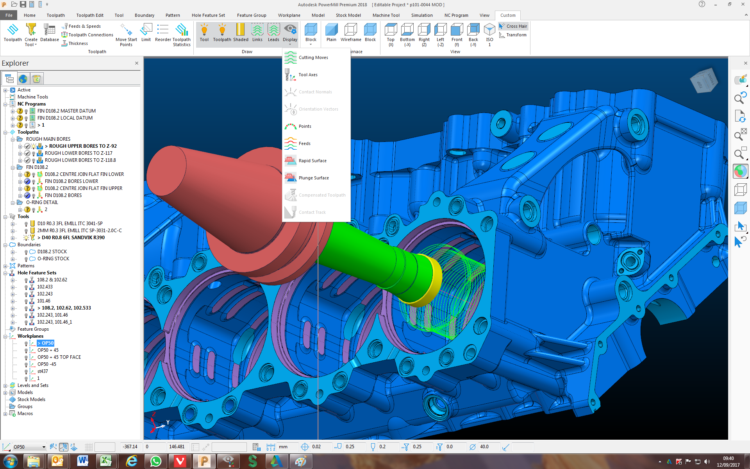Image resolution: width=750 pixels, height=469 pixels.
Task: Switch to ISO 1 view
Action: [x=489, y=30]
